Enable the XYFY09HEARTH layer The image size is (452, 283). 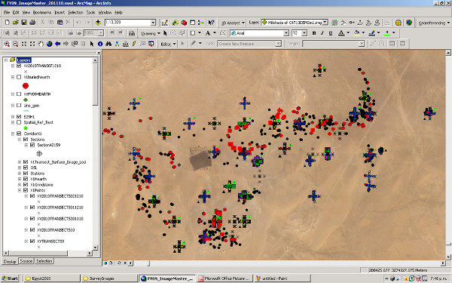click(19, 94)
